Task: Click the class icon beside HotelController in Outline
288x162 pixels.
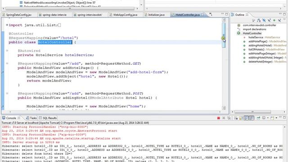Action: point(238,33)
